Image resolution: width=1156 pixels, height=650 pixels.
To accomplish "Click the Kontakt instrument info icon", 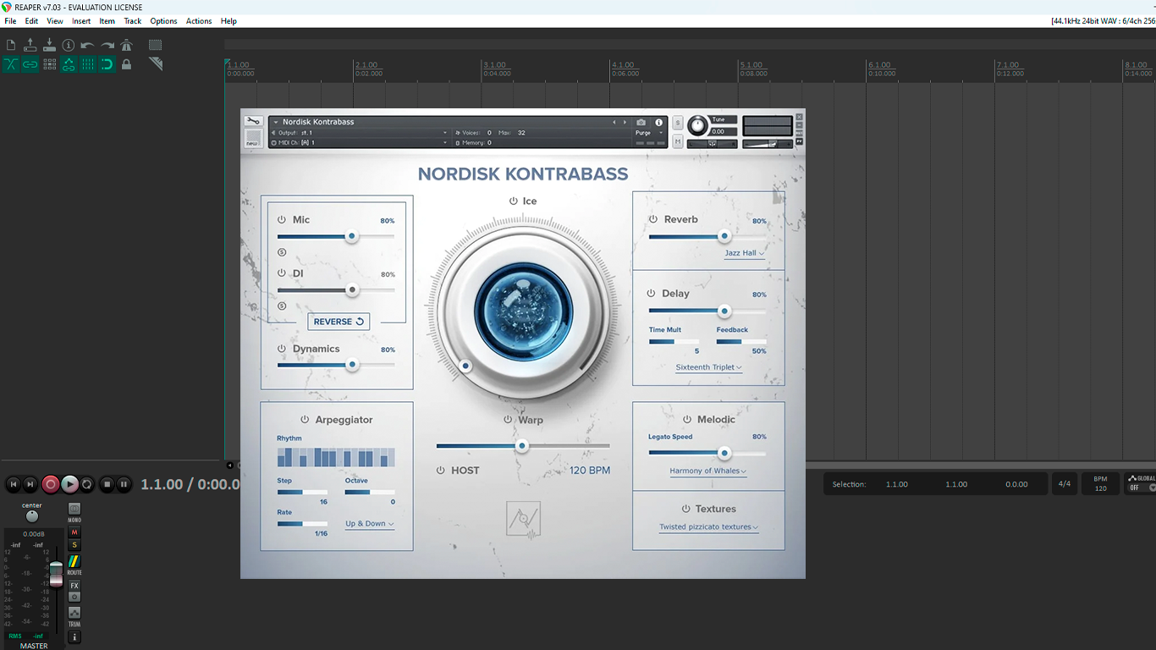I will coord(659,123).
